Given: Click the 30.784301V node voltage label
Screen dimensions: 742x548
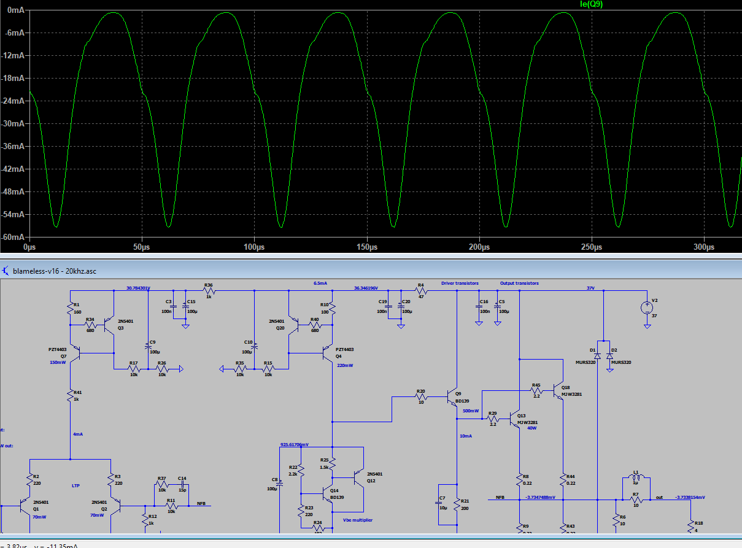Looking at the screenshot, I should point(138,287).
